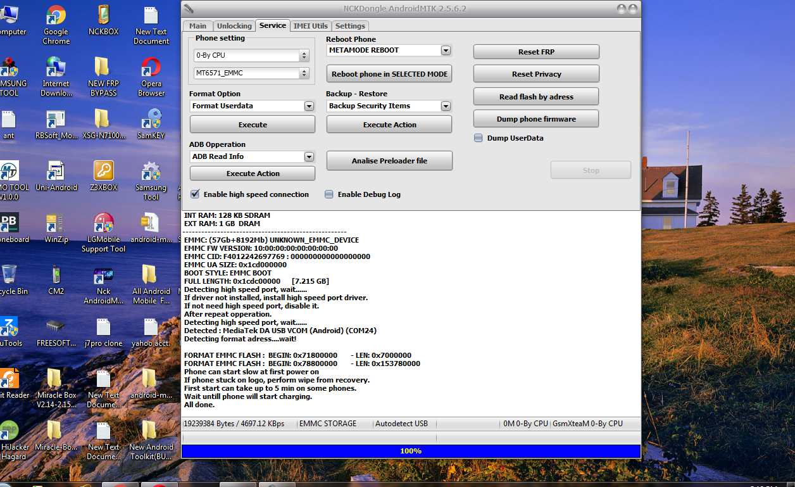Open RBSoft_Mo... desktop icon
Viewport: 795px width, 487px height.
pos(56,124)
